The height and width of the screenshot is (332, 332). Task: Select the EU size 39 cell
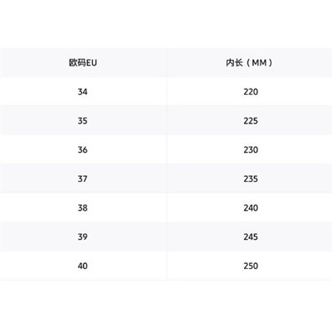(82, 237)
